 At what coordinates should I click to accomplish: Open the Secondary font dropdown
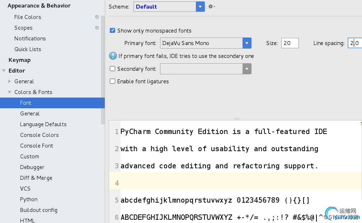(247, 69)
